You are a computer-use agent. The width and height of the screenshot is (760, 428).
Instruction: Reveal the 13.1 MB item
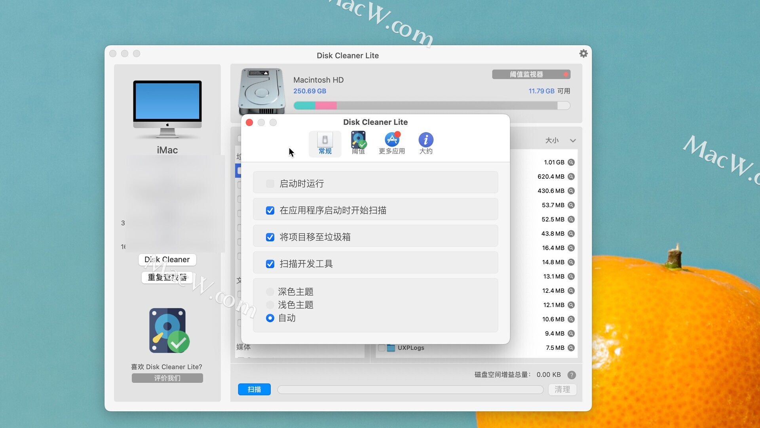[x=571, y=277]
